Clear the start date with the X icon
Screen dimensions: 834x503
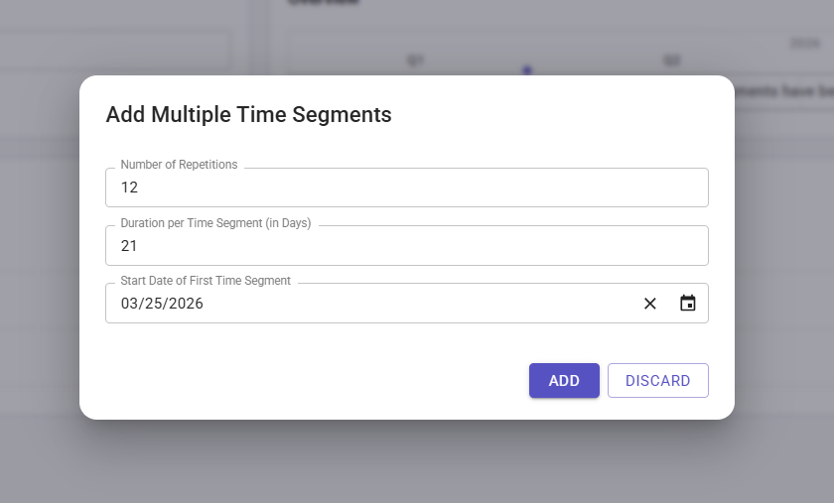pyautogui.click(x=650, y=304)
